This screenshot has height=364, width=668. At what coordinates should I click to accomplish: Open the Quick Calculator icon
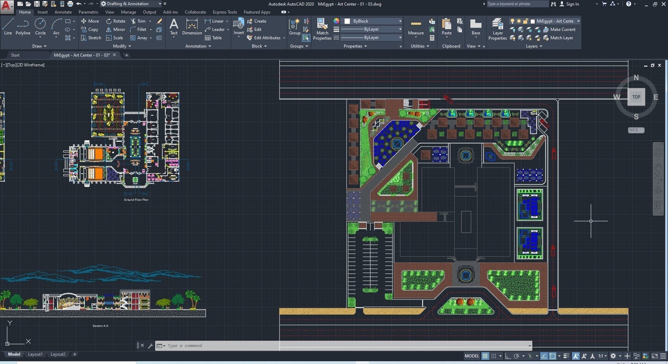point(432,38)
